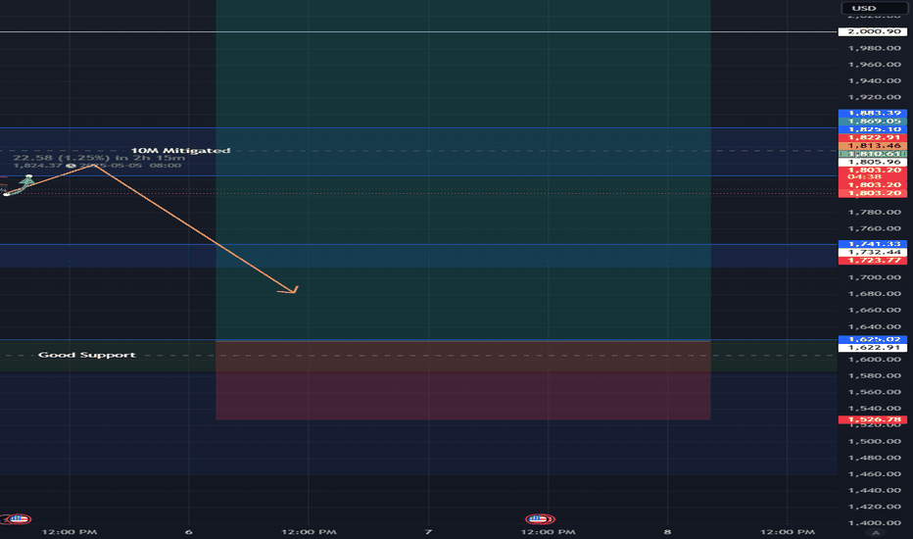Image resolution: width=913 pixels, height=539 pixels.
Task: Select the 1,825.10 blue price label
Action: tap(872, 129)
